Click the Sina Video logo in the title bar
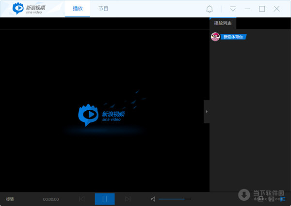 [x=29, y=9]
